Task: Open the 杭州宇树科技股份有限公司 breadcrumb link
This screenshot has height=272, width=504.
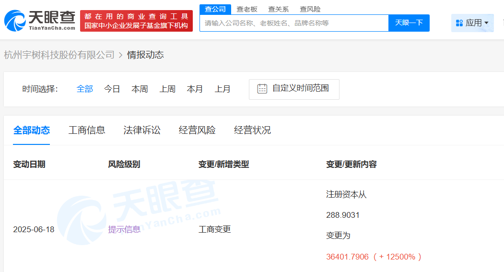Action: pyautogui.click(x=59, y=55)
